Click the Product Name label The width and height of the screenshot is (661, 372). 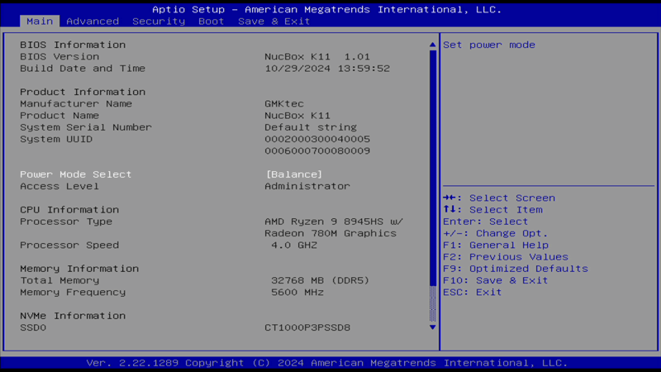tap(59, 116)
